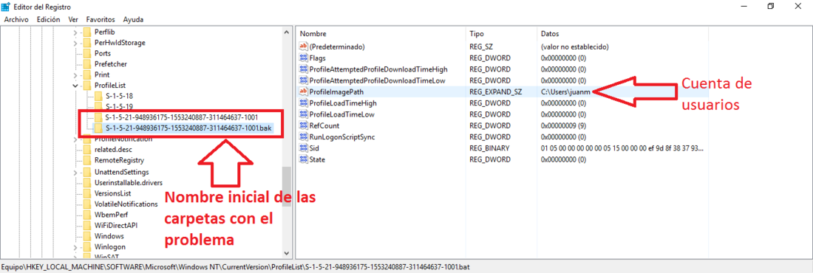The image size is (813, 273).
Task: Select the ProfileAttemptedProfileDownloadTimeHigh value
Action: (x=378, y=69)
